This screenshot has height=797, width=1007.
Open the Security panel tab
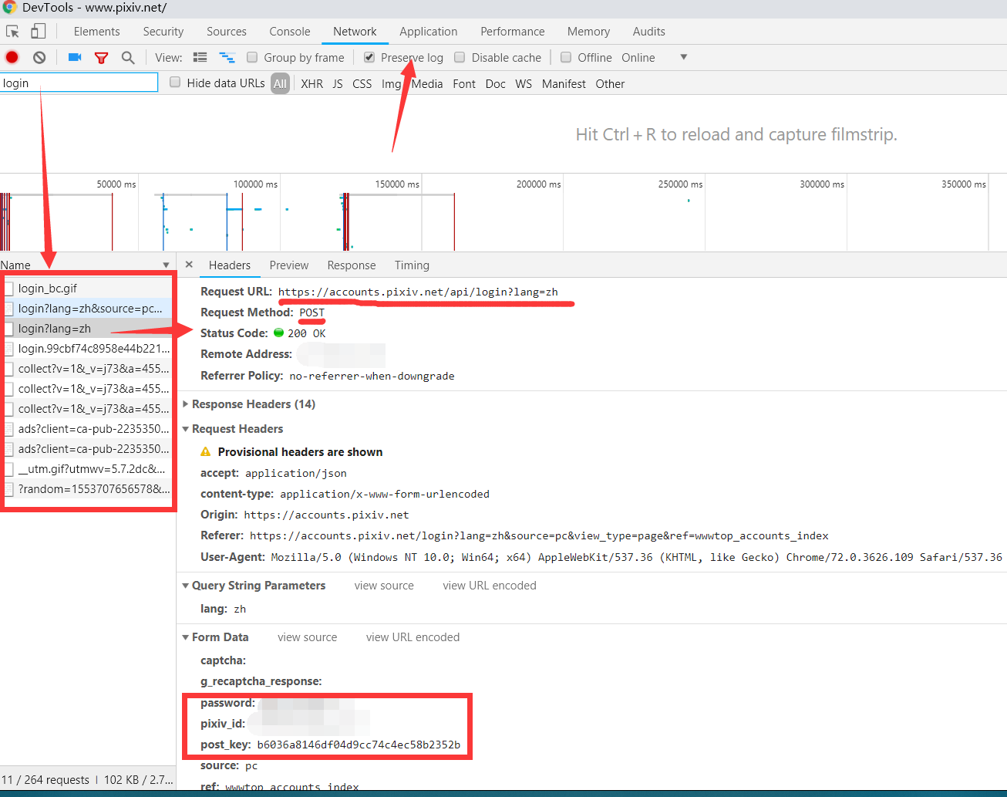tap(163, 32)
